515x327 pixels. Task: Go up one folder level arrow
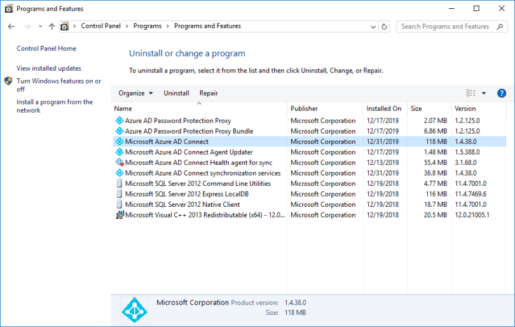(x=52, y=27)
